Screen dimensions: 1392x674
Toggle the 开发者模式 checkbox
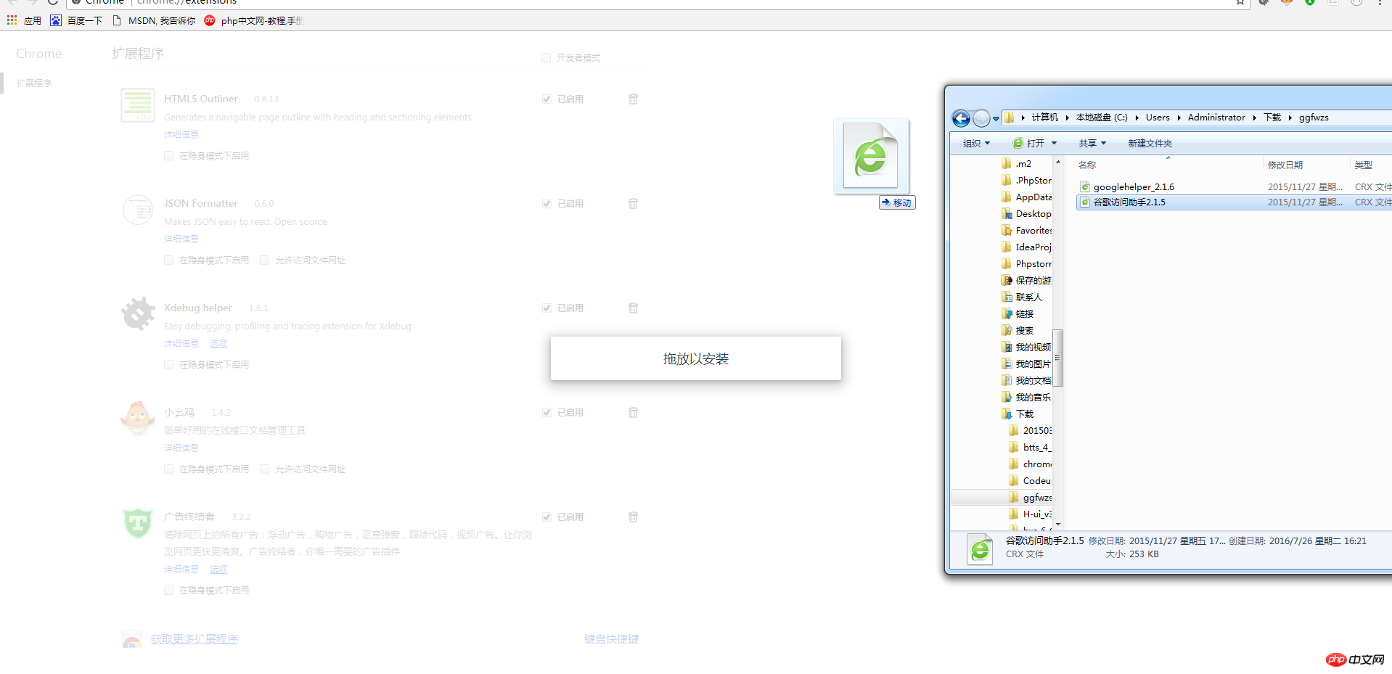coord(546,58)
